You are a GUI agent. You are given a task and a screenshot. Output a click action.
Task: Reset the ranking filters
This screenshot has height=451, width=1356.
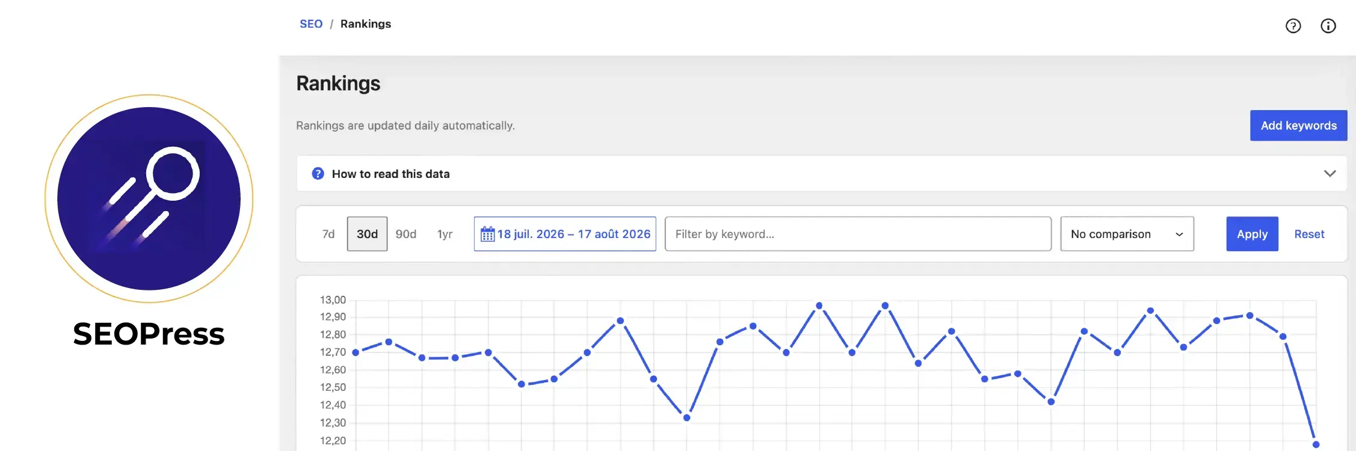coord(1309,234)
